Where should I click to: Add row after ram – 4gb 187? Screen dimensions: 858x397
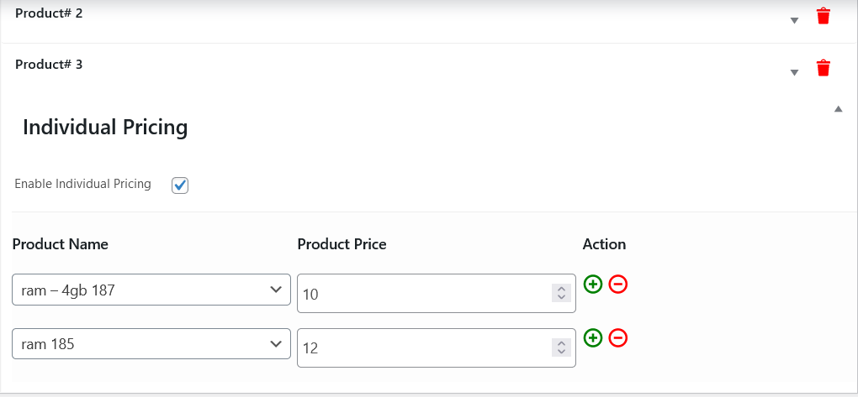(x=593, y=285)
